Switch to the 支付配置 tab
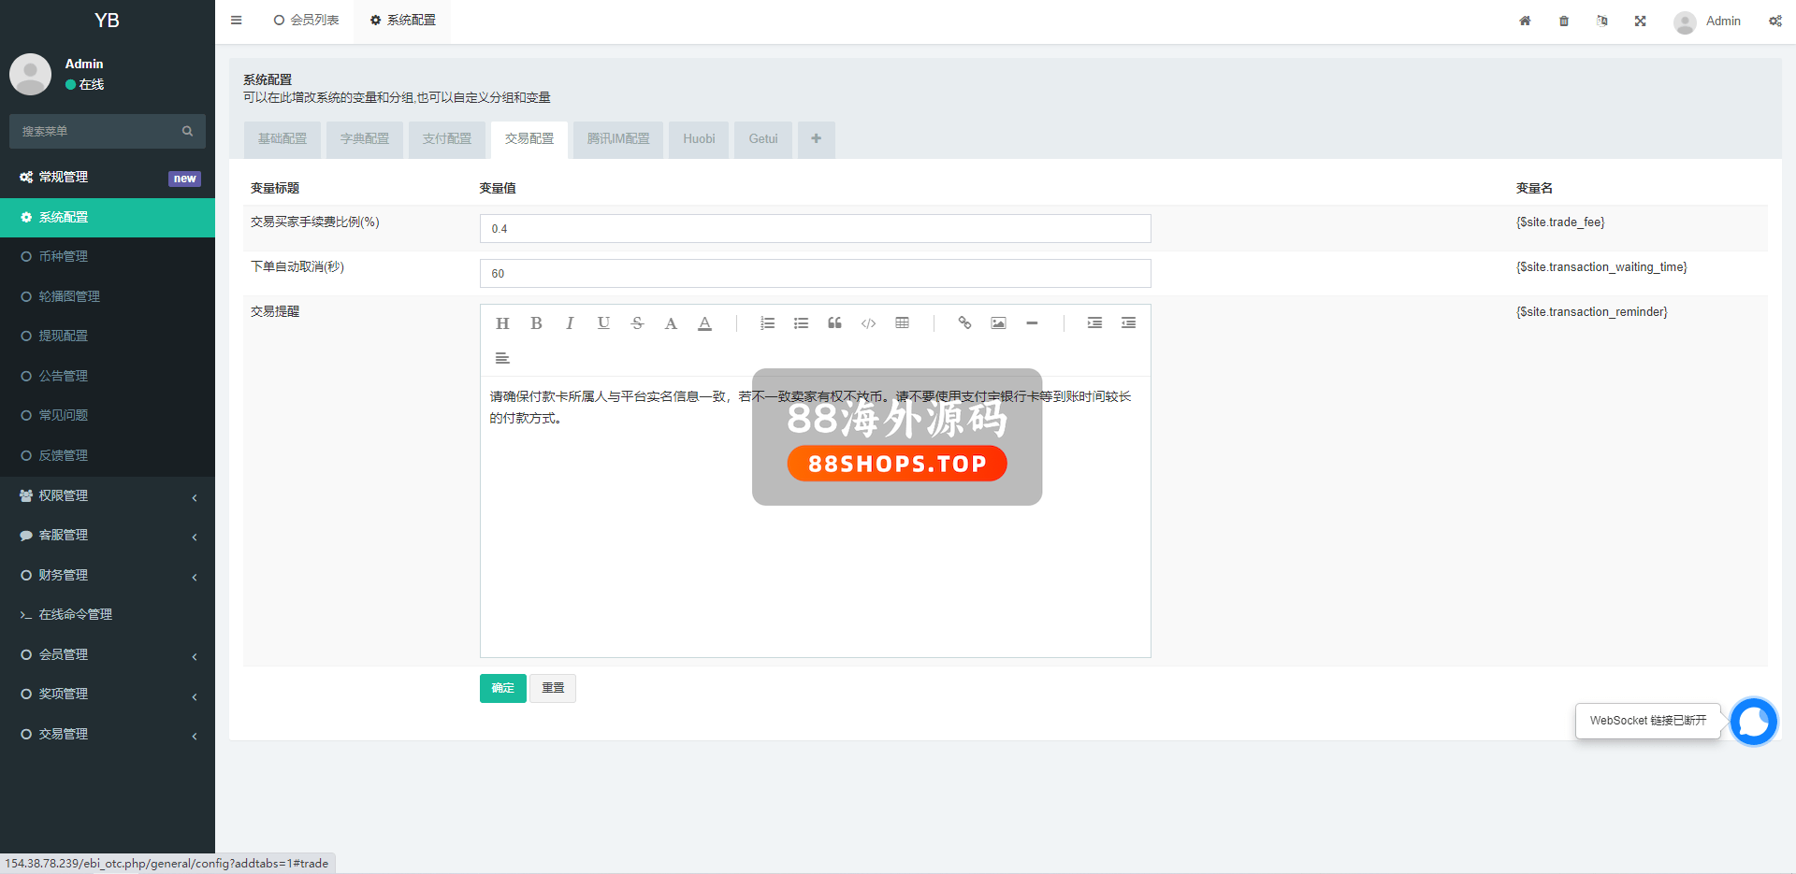1796x874 pixels. tap(447, 139)
